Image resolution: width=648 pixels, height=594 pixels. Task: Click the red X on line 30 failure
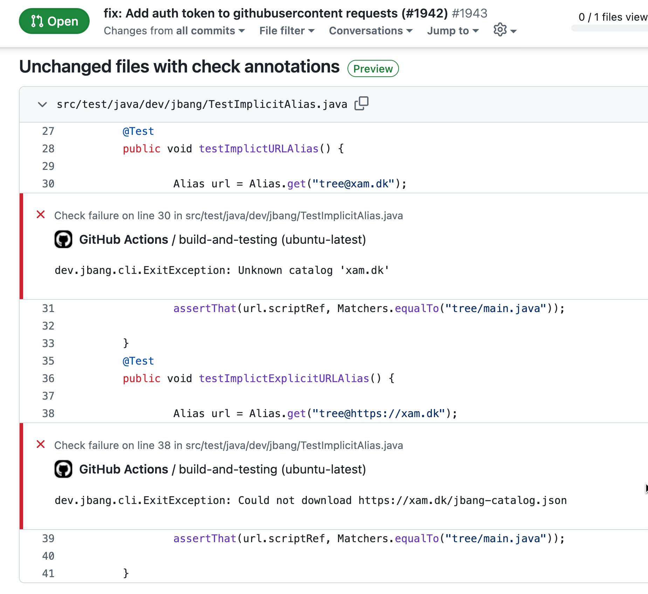(x=41, y=215)
